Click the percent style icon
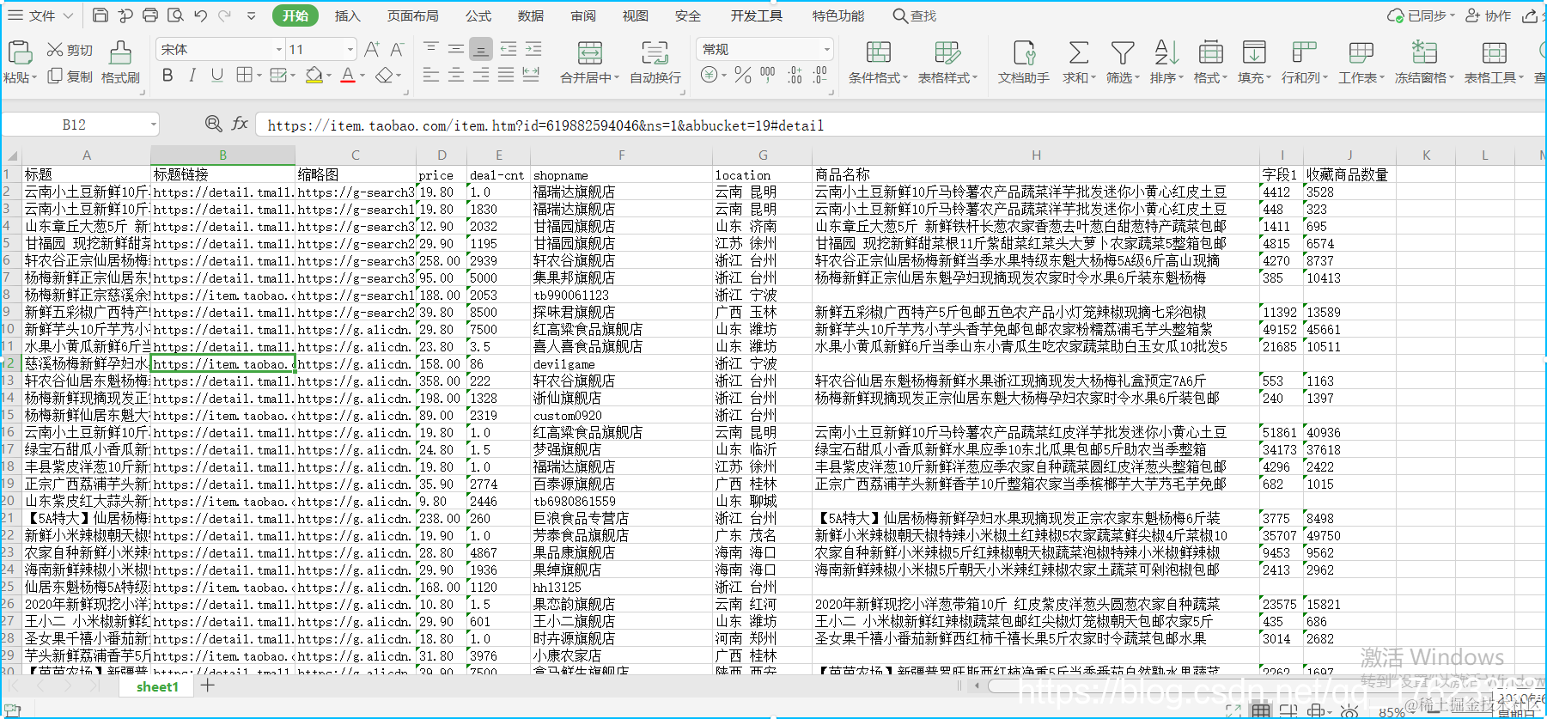Image resolution: width=1547 pixels, height=719 pixels. 743,76
